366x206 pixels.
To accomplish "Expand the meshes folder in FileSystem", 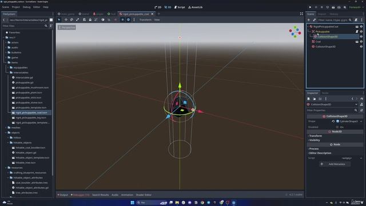I will [6, 128].
